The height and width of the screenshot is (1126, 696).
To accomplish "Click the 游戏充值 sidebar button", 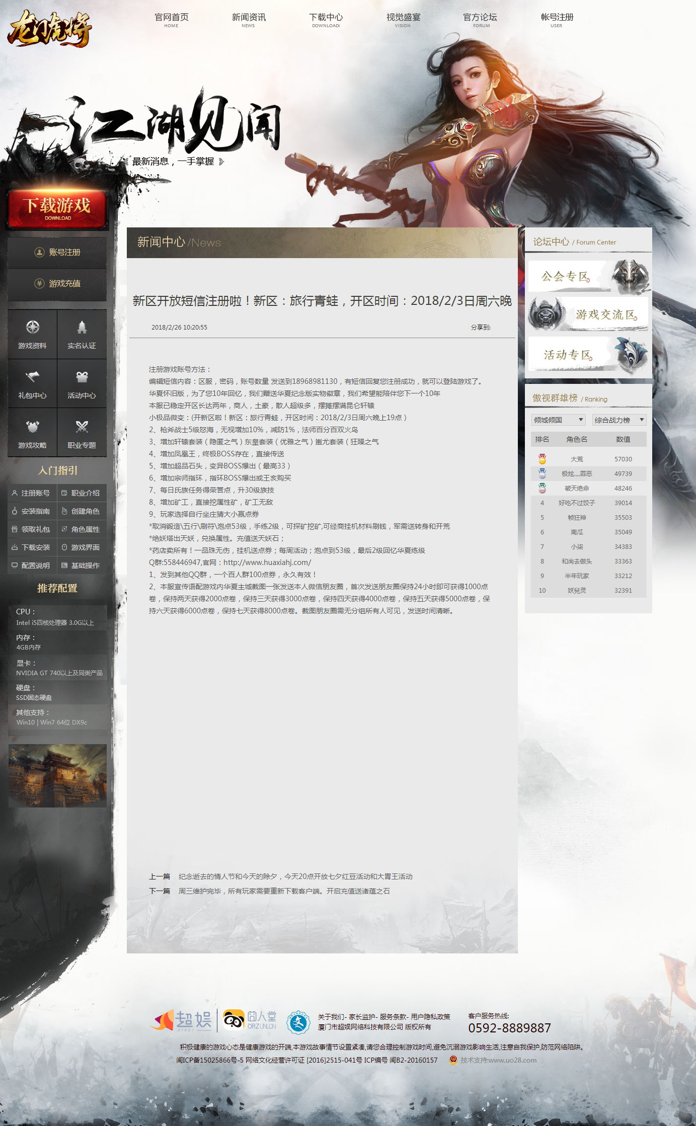I will point(57,284).
